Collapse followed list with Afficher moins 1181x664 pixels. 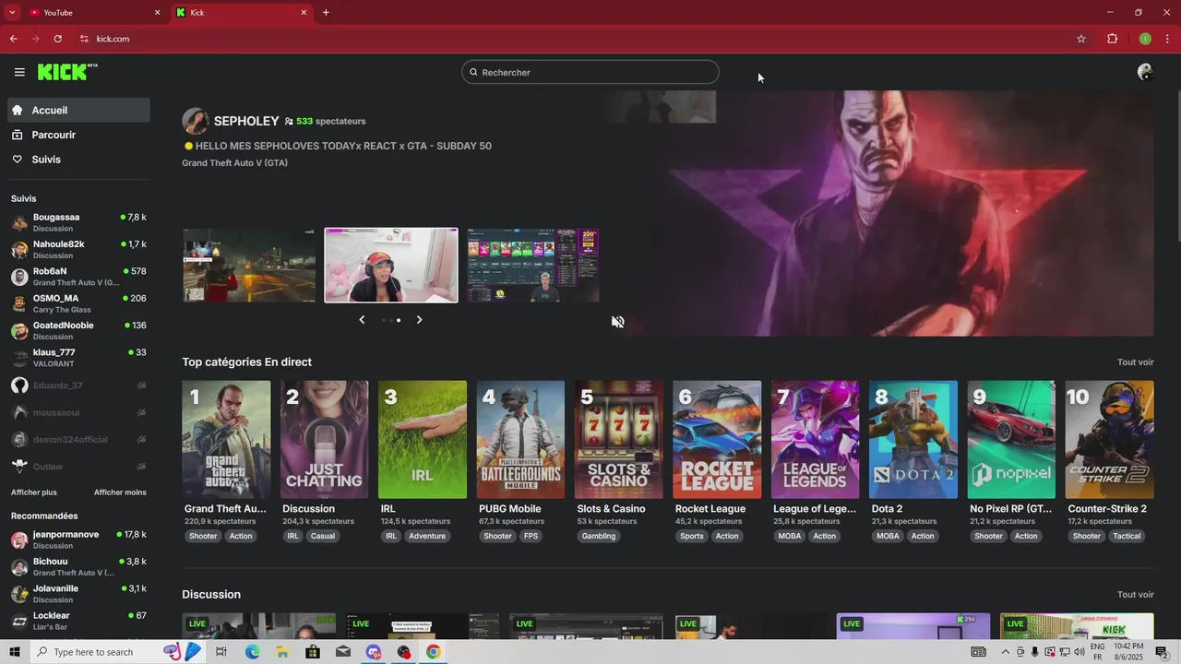tap(120, 492)
